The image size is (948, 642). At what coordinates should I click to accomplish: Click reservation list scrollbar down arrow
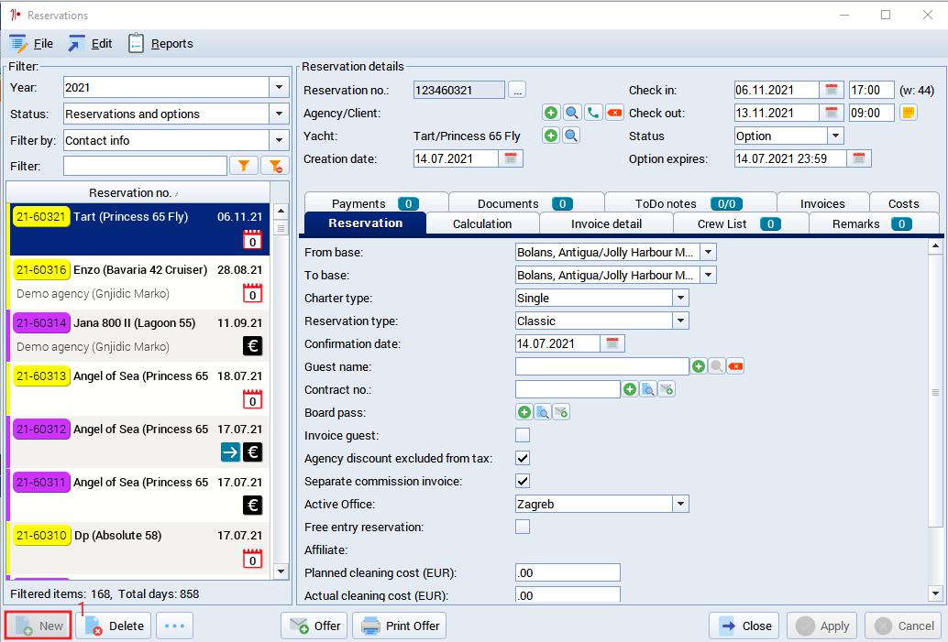point(281,571)
